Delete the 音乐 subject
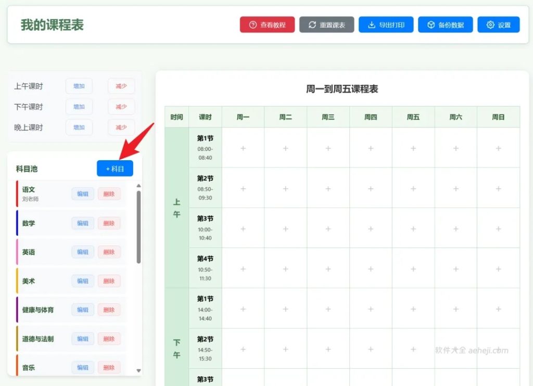The image size is (533, 386). [109, 367]
